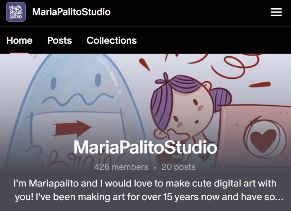Image resolution: width=291 pixels, height=211 pixels.
Task: Click the large MariaPalitoStudio banner heading
Action: [x=145, y=148]
